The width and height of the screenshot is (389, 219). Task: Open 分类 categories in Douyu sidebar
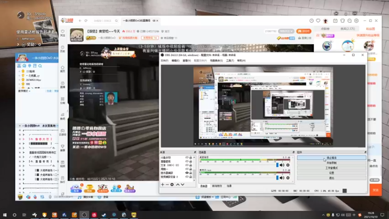click(63, 101)
